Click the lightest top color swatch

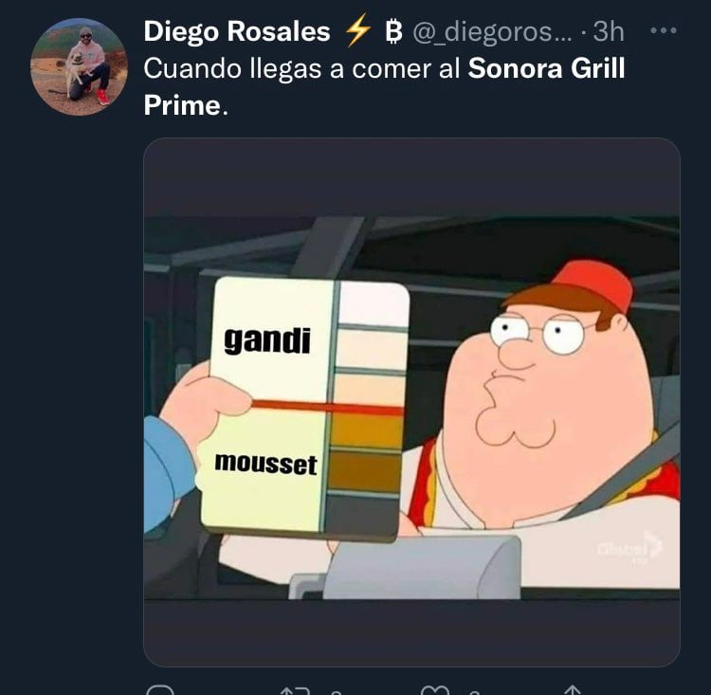(374, 302)
